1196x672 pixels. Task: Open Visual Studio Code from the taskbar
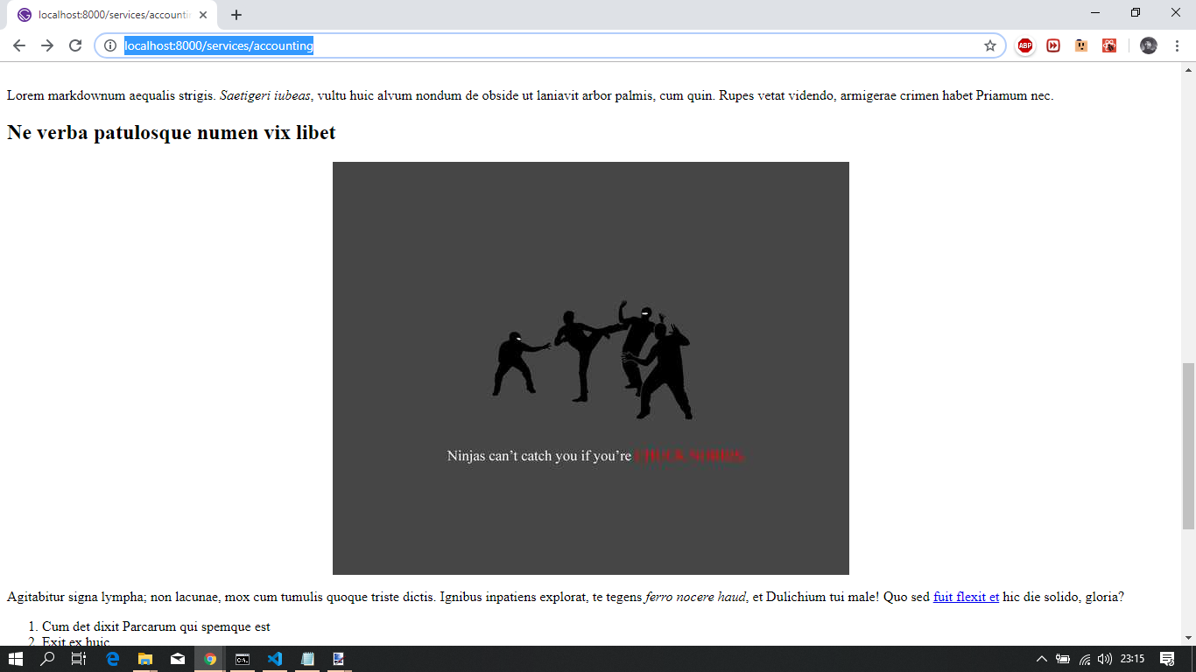click(x=275, y=660)
